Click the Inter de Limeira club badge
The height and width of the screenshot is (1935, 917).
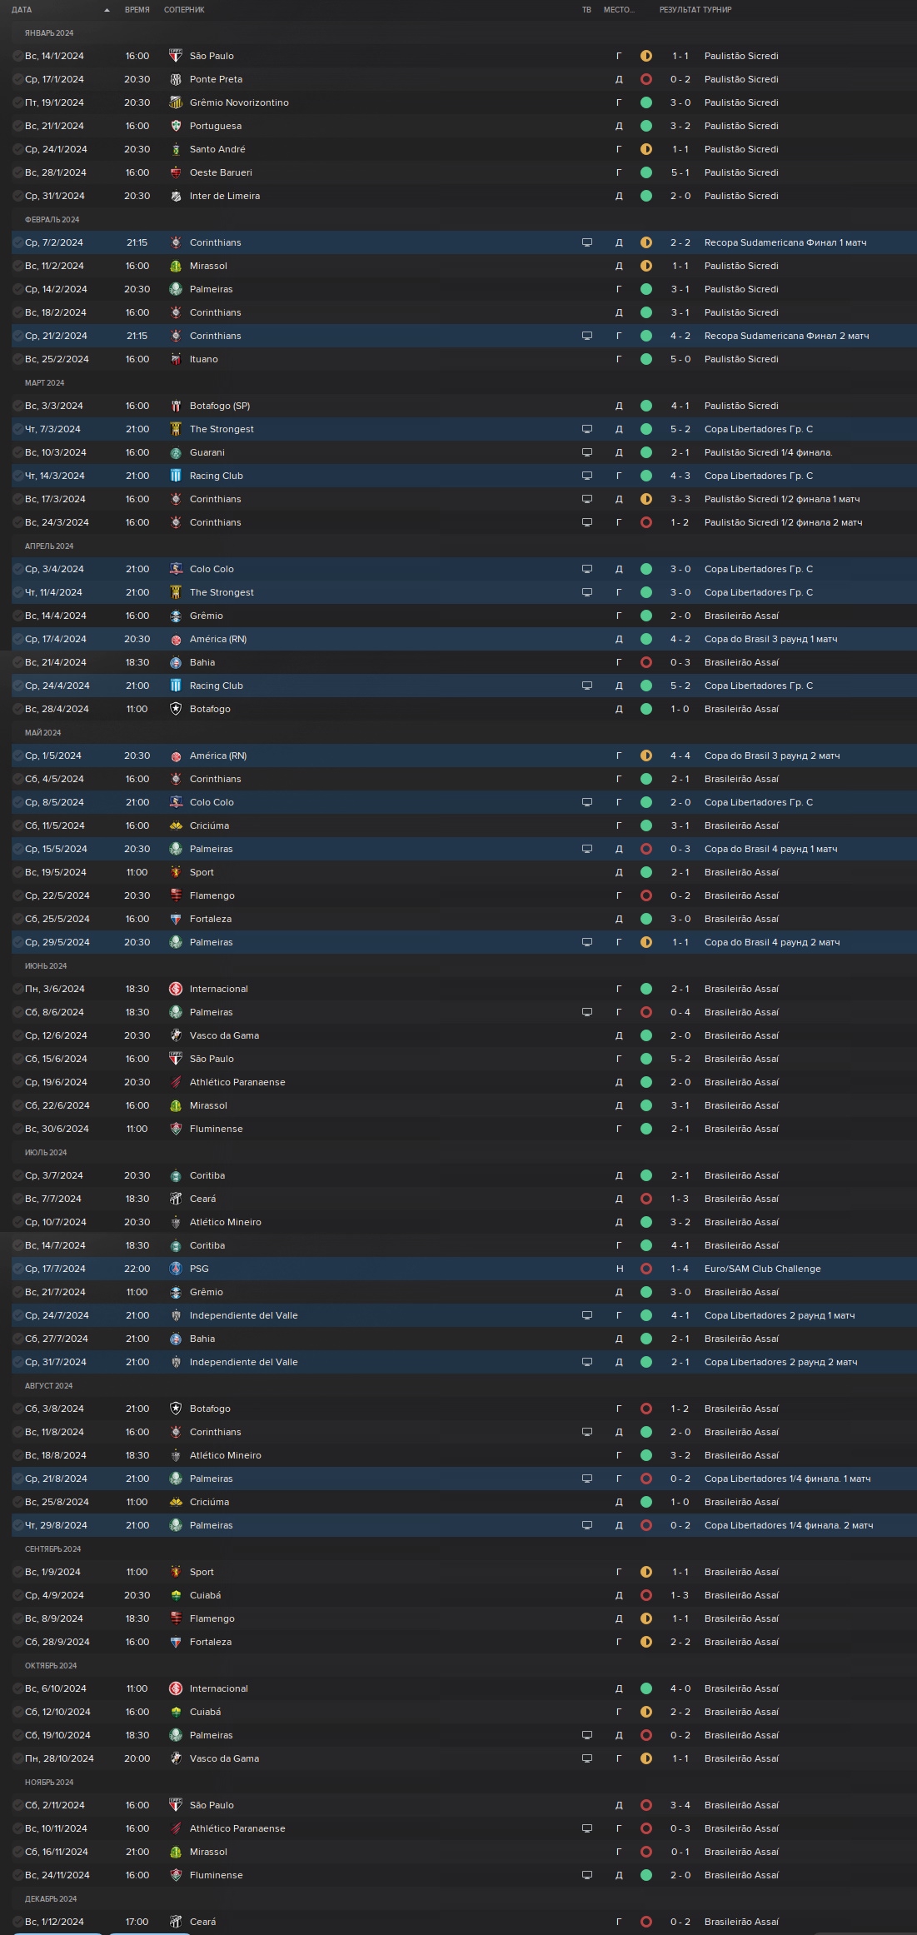tap(176, 196)
